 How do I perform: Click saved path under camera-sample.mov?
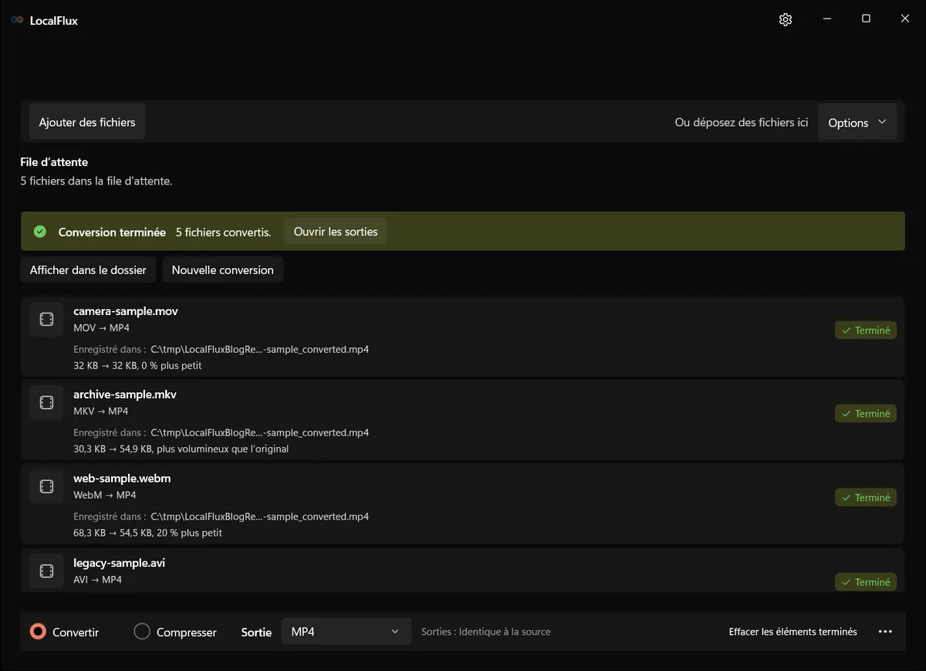pyautogui.click(x=259, y=350)
